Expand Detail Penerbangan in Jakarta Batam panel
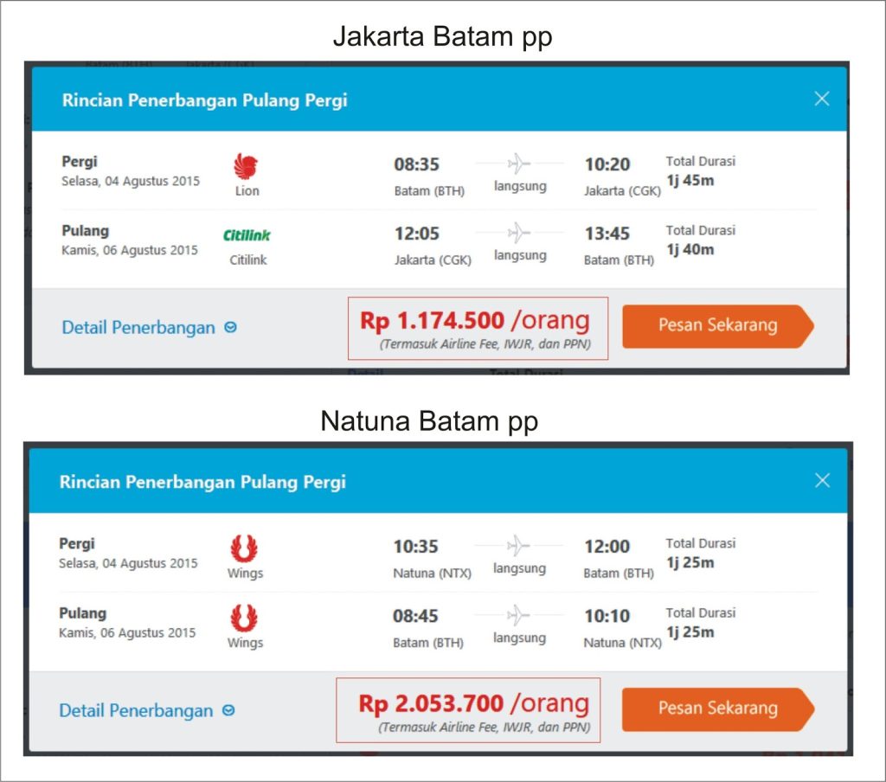 point(138,328)
